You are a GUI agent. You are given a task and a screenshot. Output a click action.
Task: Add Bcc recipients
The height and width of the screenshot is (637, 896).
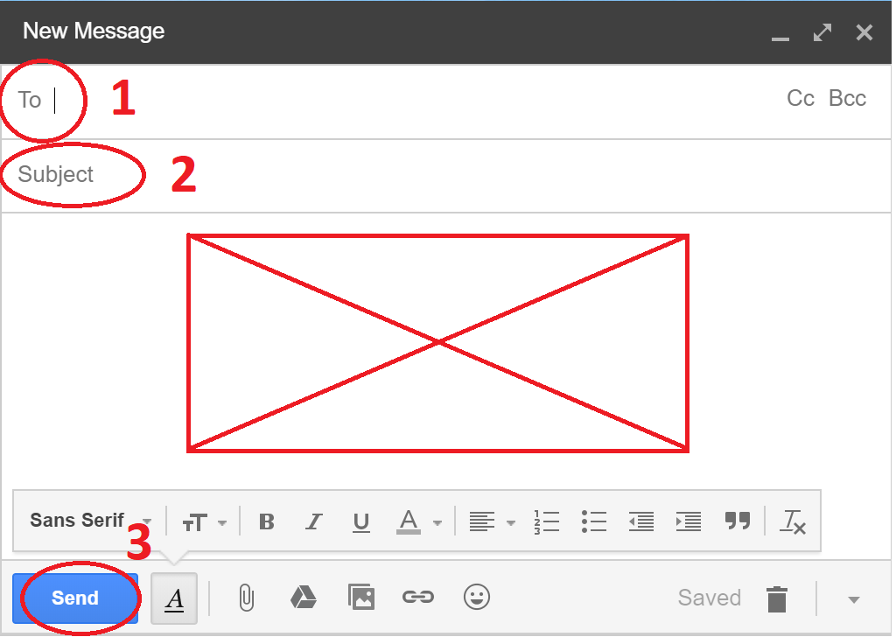(847, 98)
